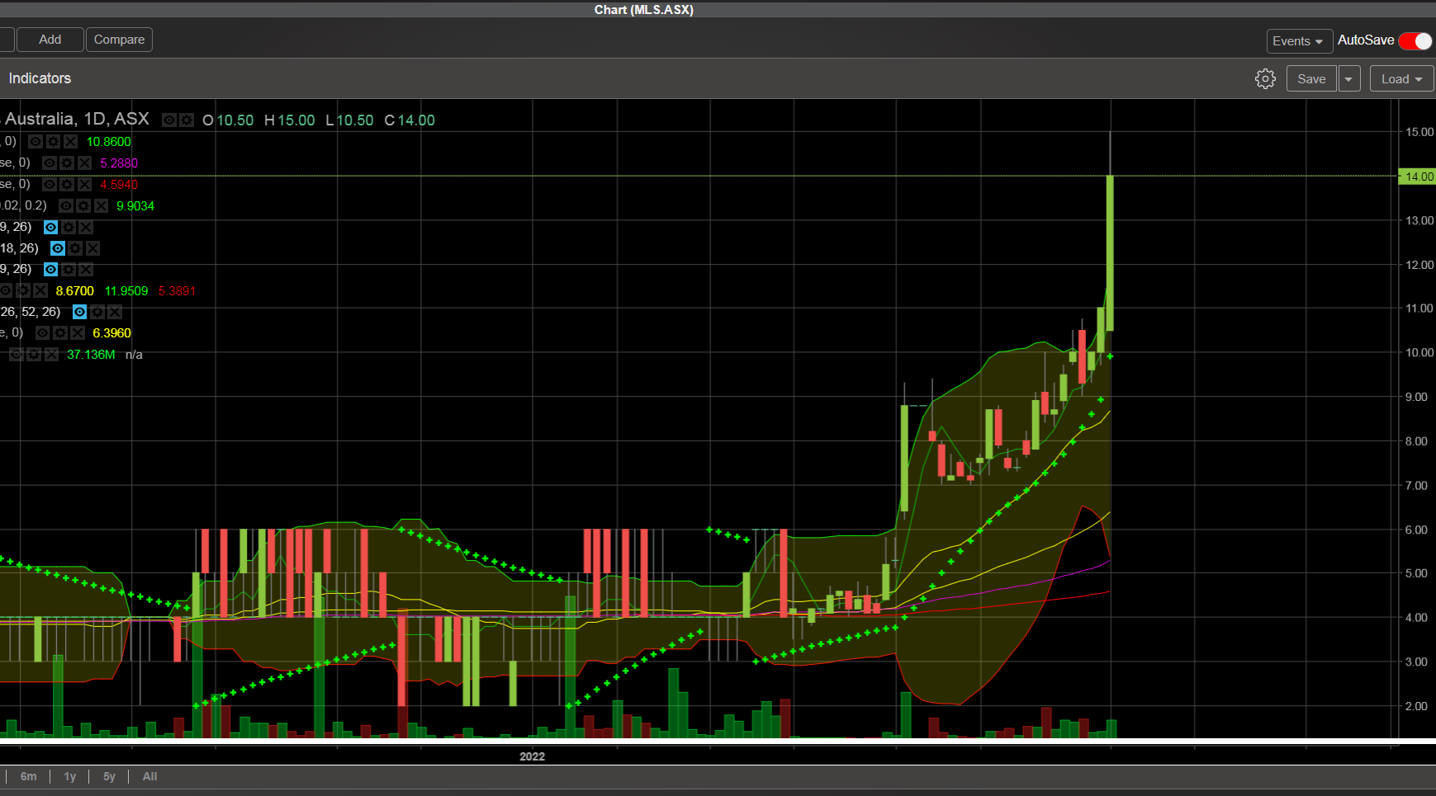Screen dimensions: 1436x796
Task: Open settings for the 37.136M volume indicator
Action: pyautogui.click(x=34, y=355)
